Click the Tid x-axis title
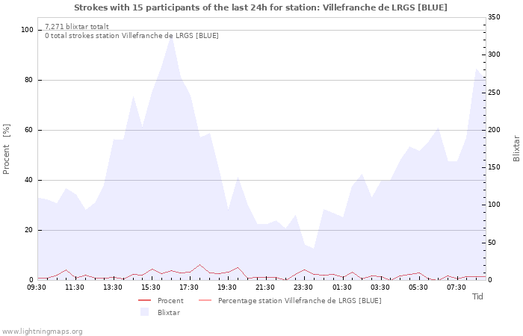Screen dimensions: 523x336 [477, 296]
